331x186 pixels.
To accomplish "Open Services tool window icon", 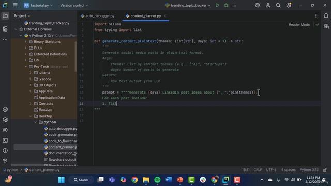I will [5, 130].
